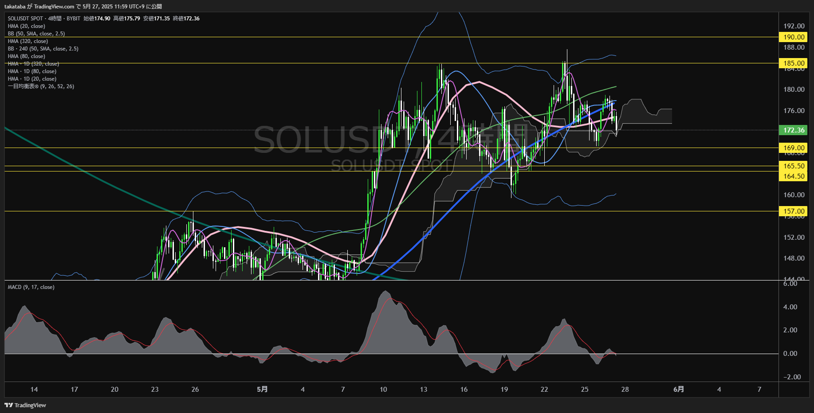
Task: Click the date 13 on time axis
Action: coord(424,390)
